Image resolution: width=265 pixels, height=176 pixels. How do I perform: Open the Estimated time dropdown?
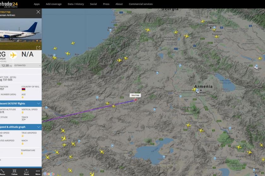click(x=27, y=65)
